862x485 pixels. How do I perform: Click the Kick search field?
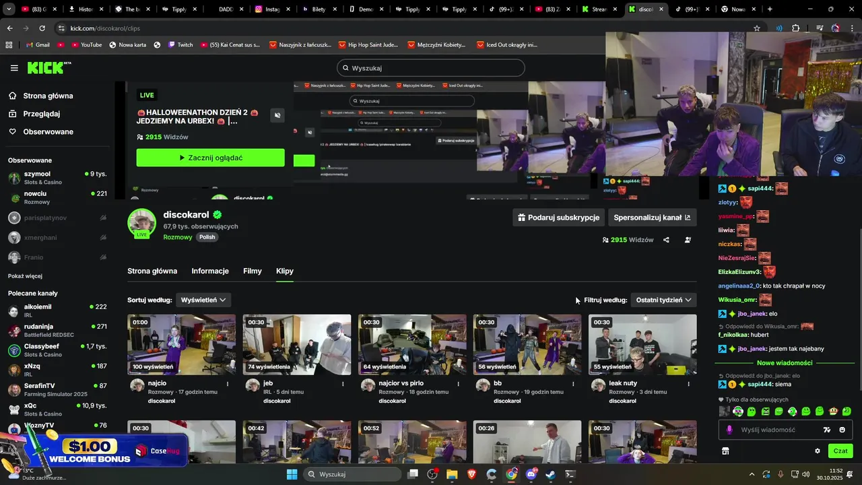pos(430,68)
